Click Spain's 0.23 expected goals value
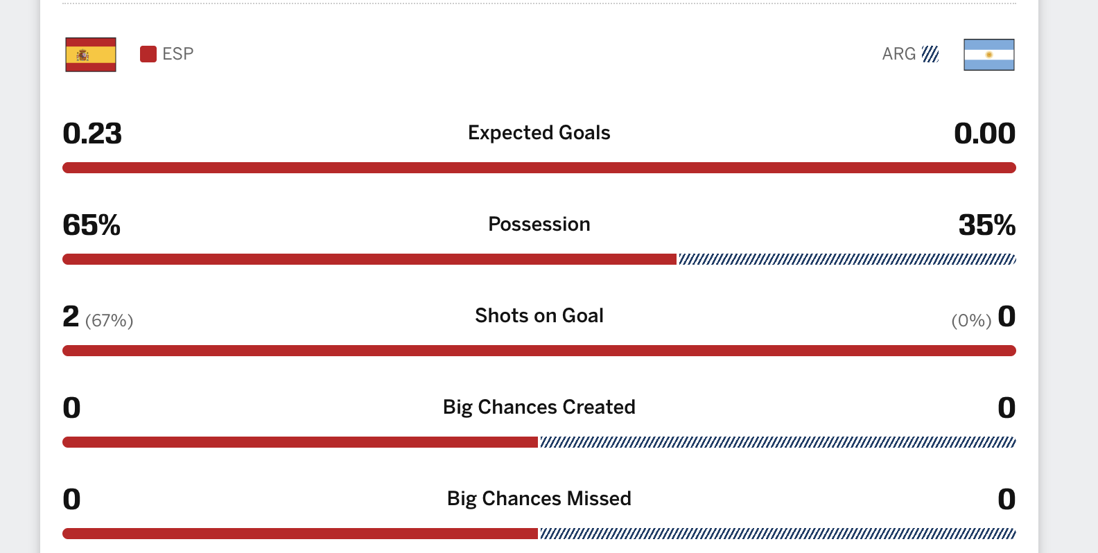Viewport: 1098px width, 553px height. pos(92,133)
